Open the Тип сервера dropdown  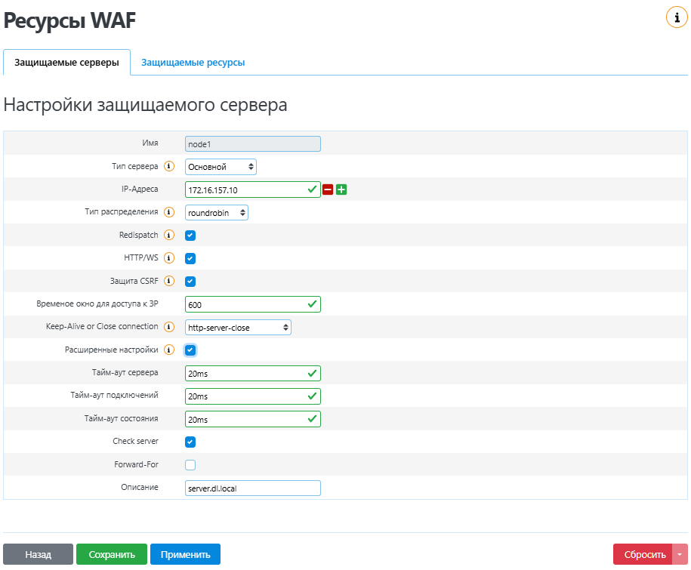coord(221,167)
